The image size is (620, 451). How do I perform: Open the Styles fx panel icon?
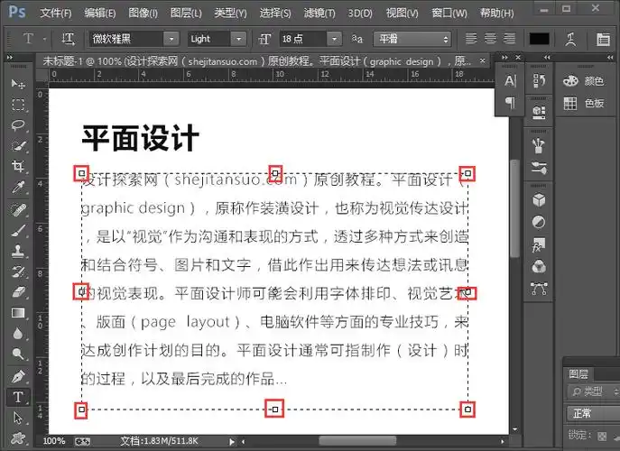coord(539,244)
